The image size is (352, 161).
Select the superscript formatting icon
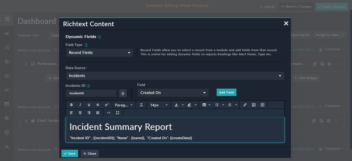(106, 105)
